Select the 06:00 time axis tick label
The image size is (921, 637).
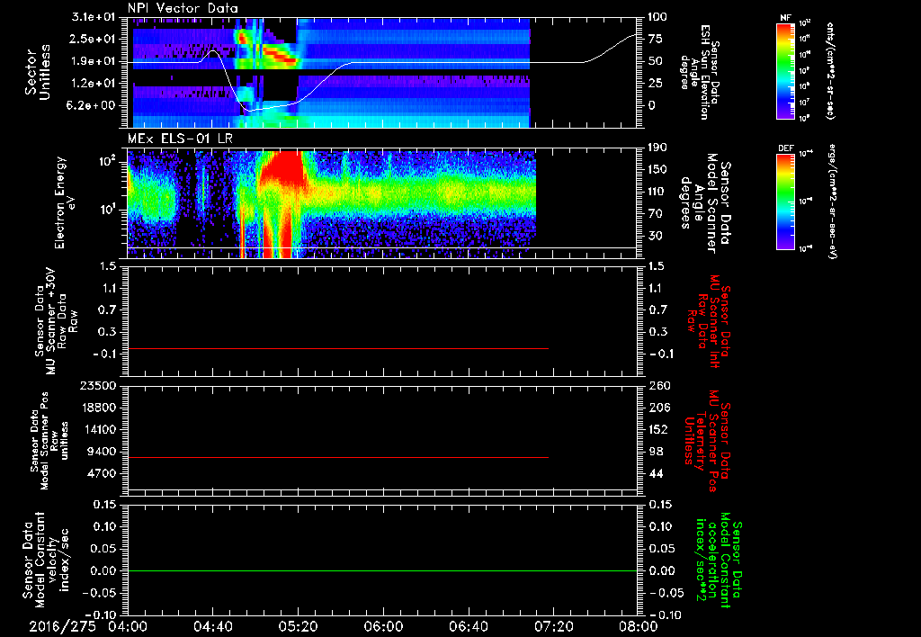tap(383, 626)
